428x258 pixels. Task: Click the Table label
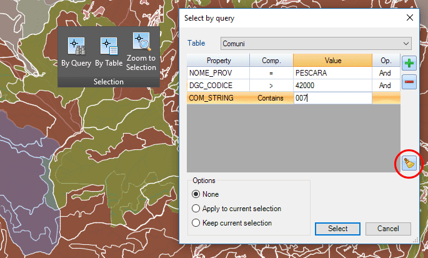(196, 43)
